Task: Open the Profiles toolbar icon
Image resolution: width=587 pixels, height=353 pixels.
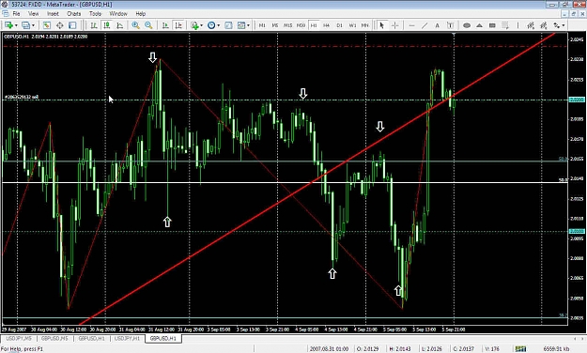Action: [x=25, y=25]
